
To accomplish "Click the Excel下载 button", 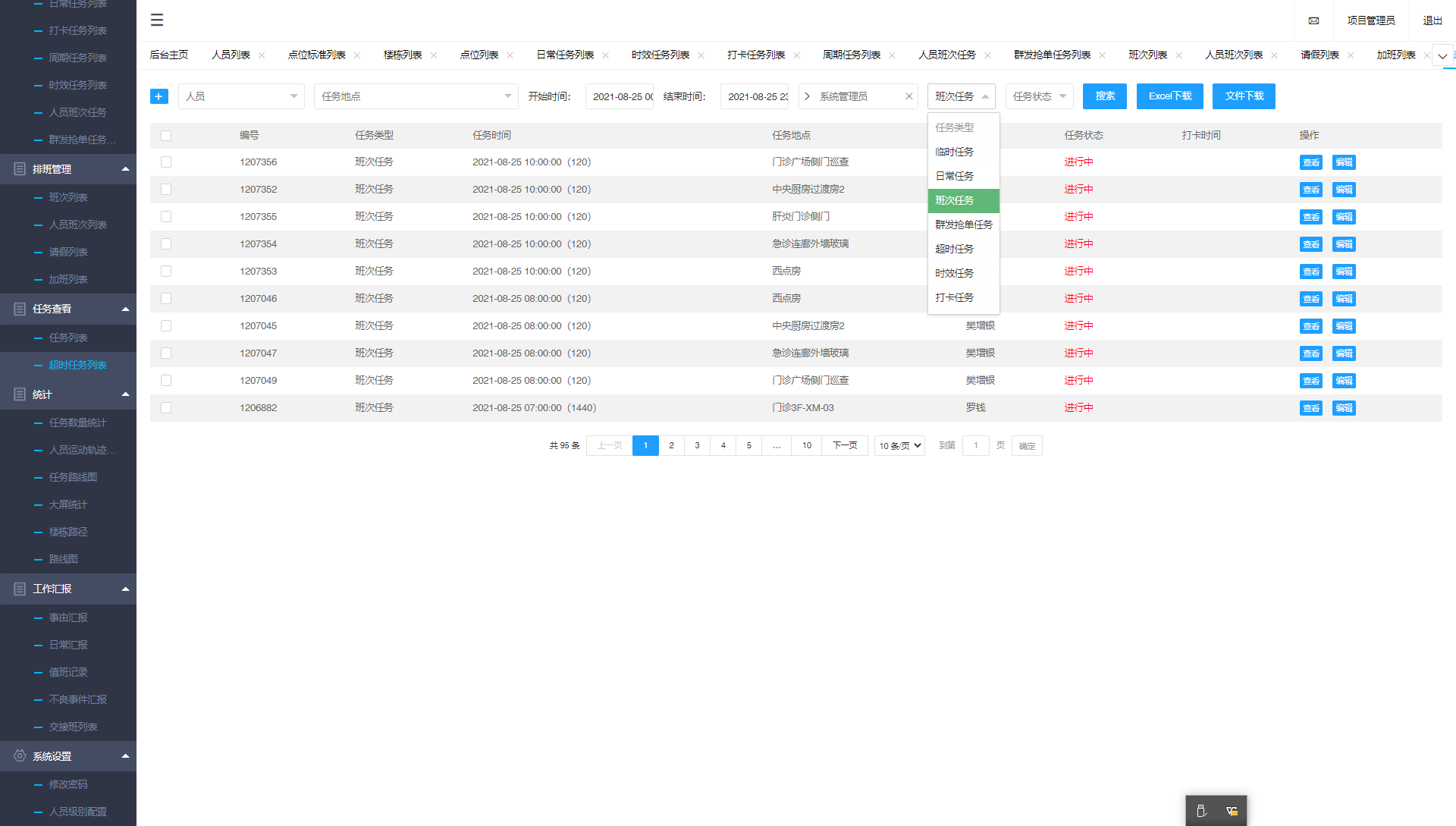I will point(1170,96).
